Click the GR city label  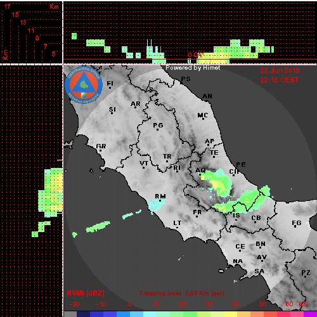point(101,146)
